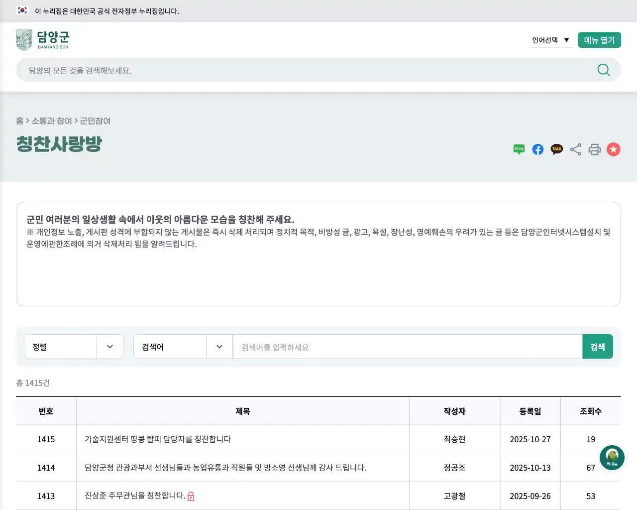637x510 pixels.
Task: Share this page via KakaoTalk
Action: 556,149
